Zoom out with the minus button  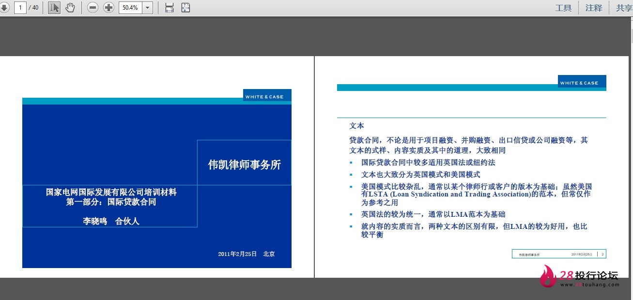tap(93, 8)
